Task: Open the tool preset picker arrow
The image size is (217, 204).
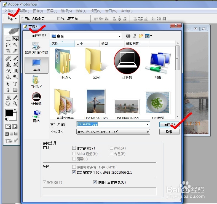Action: click(x=16, y=18)
